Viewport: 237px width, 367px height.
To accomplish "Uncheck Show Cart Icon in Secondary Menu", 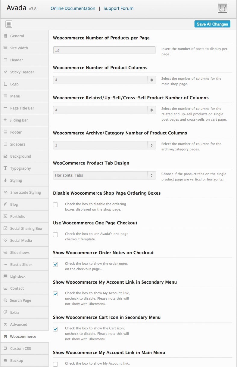I will 55,329.
